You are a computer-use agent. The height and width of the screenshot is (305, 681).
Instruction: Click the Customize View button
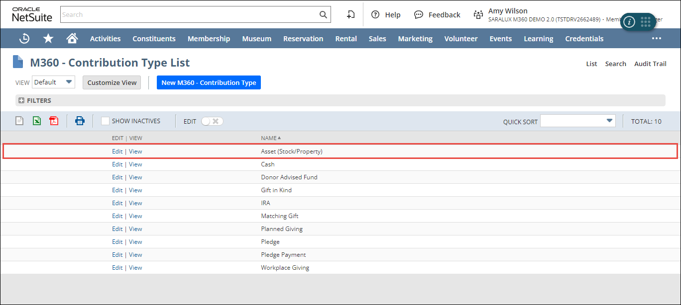[112, 82]
